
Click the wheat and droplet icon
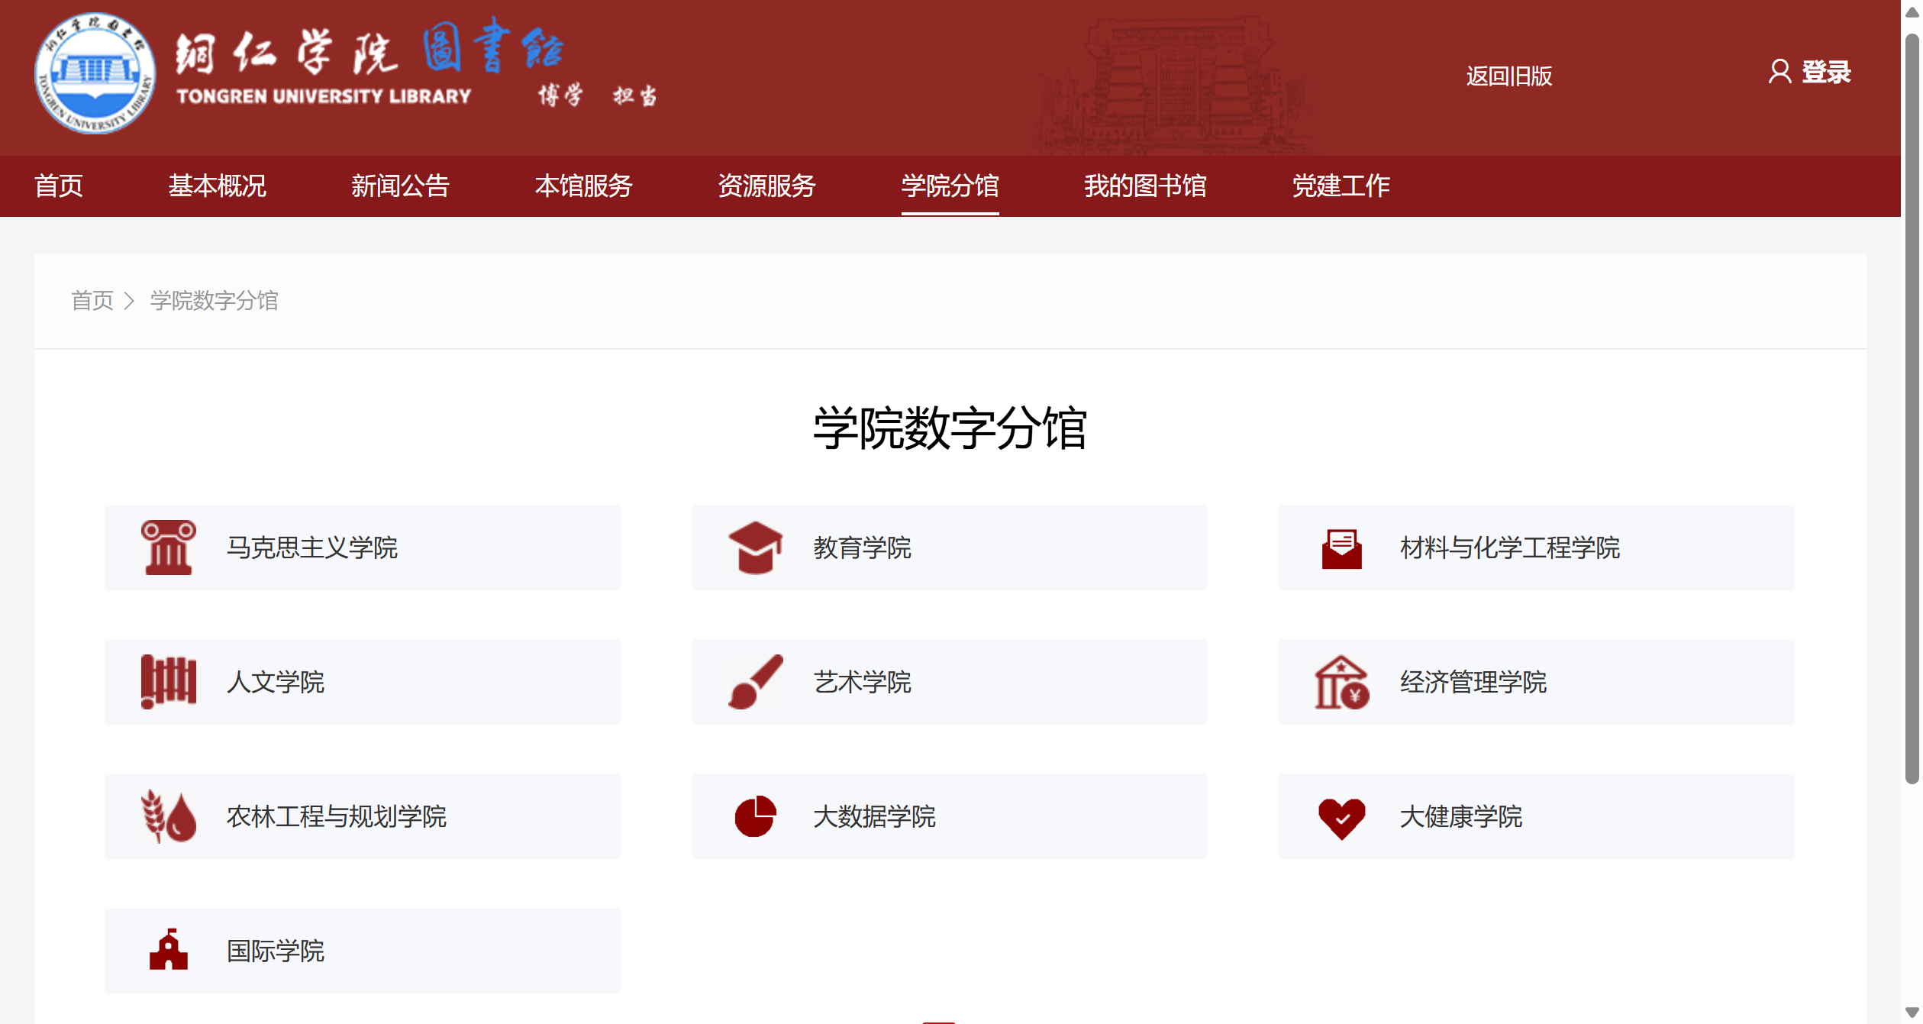click(x=168, y=816)
